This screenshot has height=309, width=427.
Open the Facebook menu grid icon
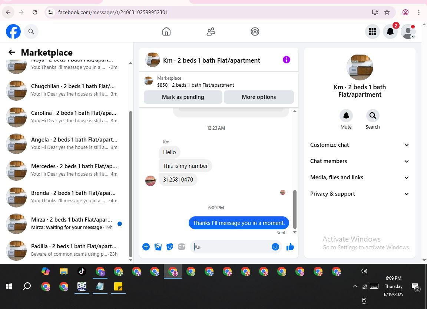(x=372, y=31)
